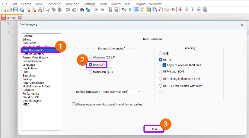Select Dark Mode in preferences list

click(29, 43)
